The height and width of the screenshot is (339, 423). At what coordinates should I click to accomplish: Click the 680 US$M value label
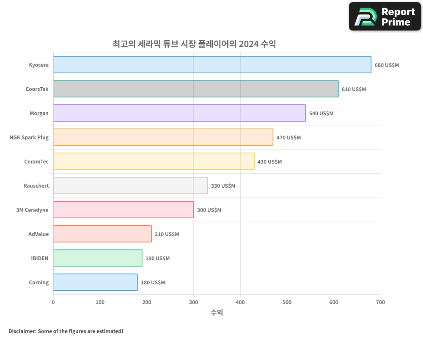coord(386,65)
